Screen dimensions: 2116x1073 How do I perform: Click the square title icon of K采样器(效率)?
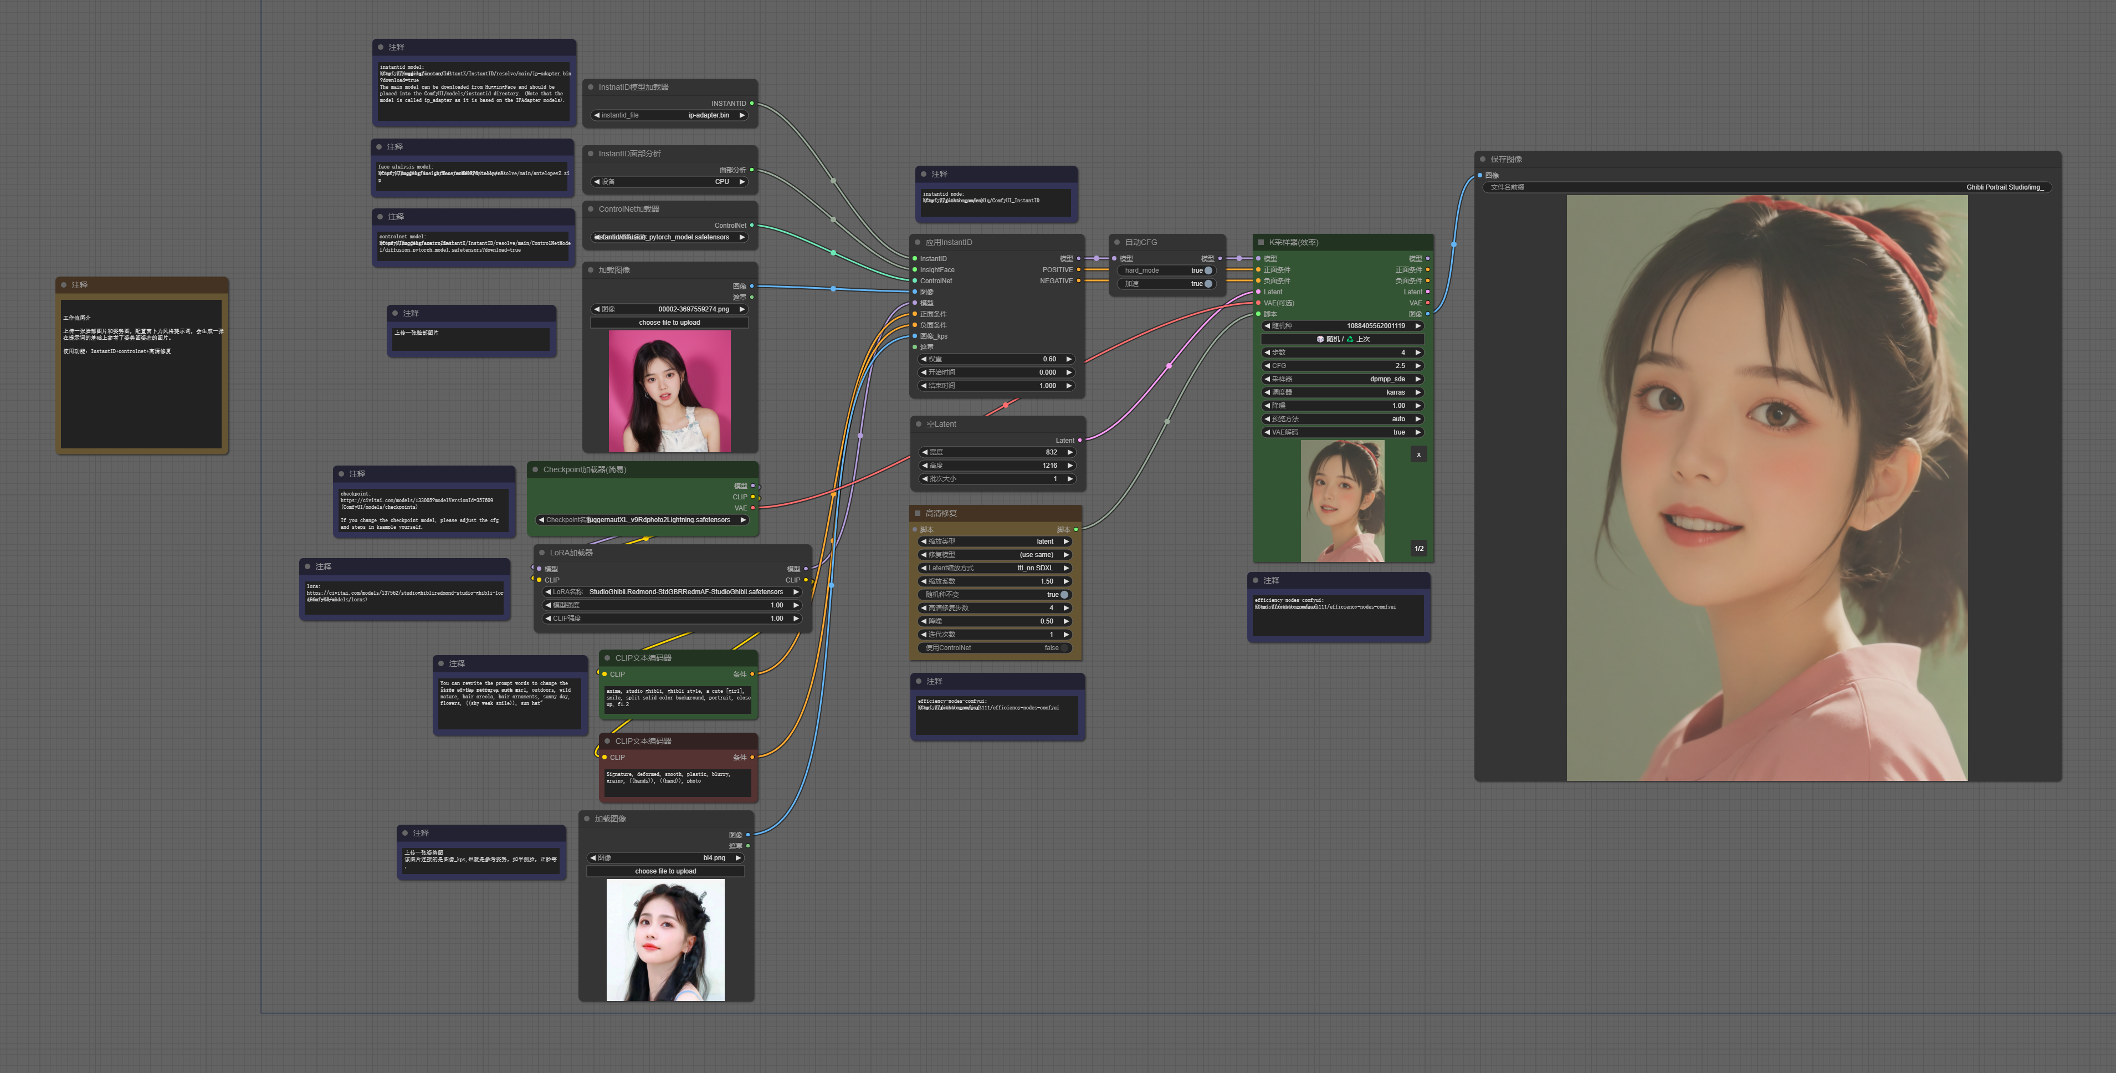pos(1261,242)
